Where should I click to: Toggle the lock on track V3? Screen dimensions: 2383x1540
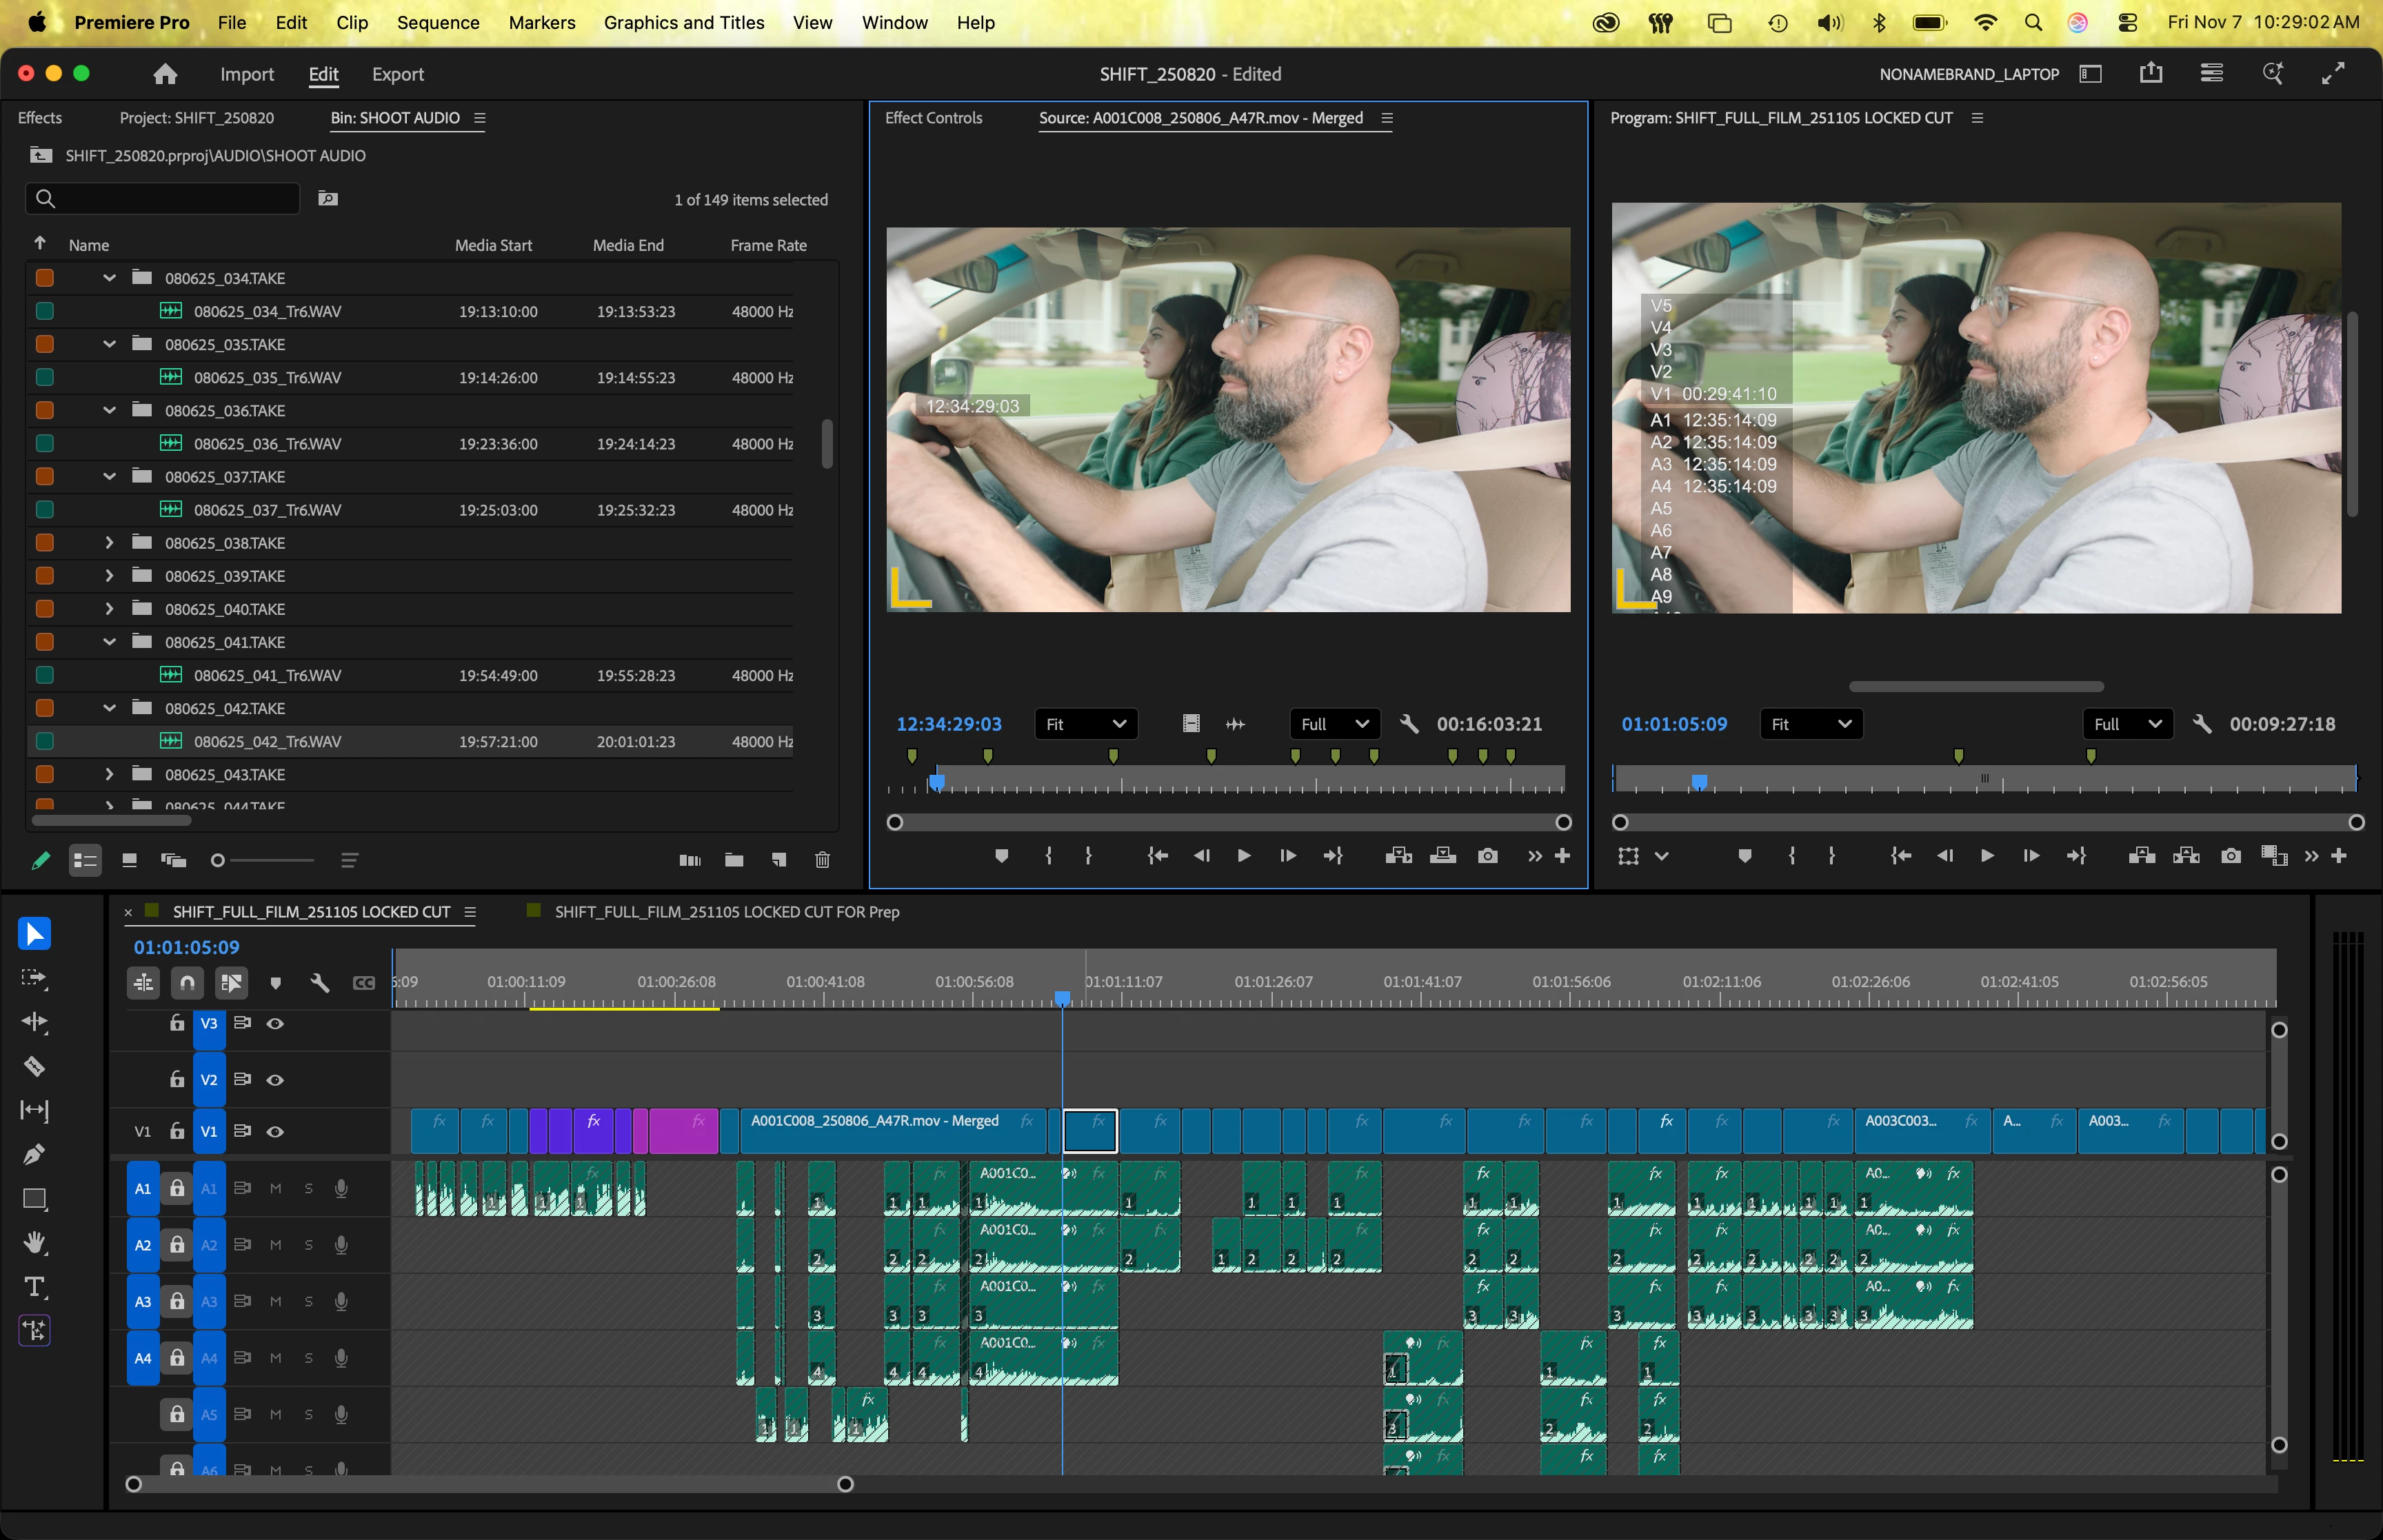(177, 1023)
